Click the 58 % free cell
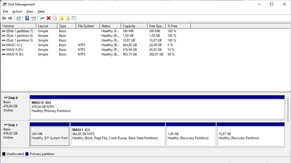Image resolution: width=291 pixels, height=163 pixels. (x=171, y=54)
